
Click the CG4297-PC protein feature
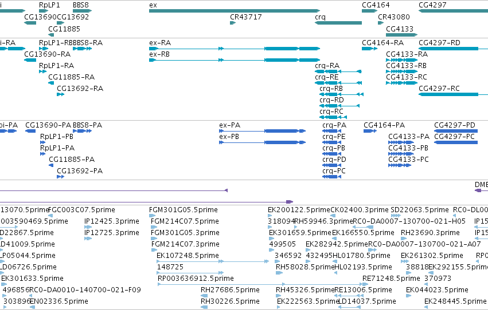click(x=456, y=143)
